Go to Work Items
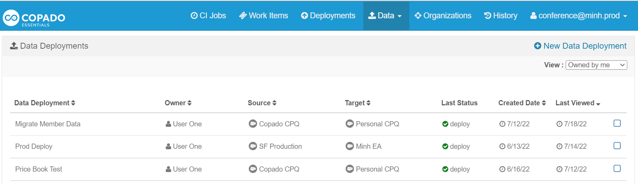 (264, 16)
